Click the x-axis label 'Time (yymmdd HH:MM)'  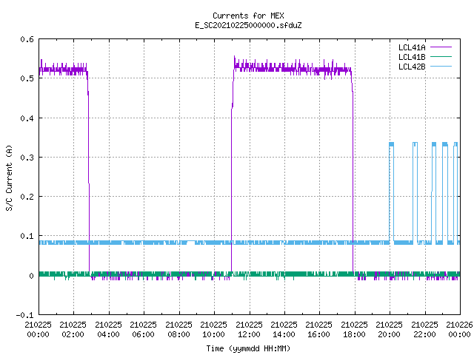248,348
